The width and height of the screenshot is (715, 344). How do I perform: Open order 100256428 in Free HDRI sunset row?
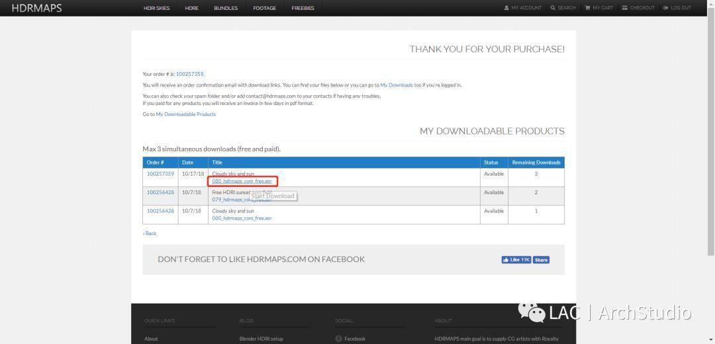(x=160, y=193)
